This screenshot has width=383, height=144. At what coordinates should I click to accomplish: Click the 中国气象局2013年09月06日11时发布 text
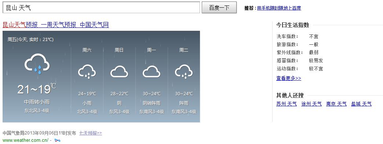(x=39, y=133)
